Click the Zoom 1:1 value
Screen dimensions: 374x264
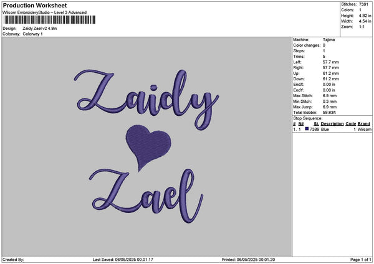[x=362, y=27]
